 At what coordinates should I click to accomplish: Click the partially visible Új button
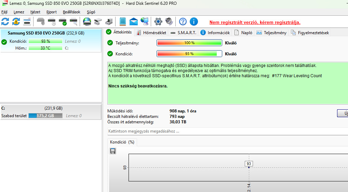(343, 113)
